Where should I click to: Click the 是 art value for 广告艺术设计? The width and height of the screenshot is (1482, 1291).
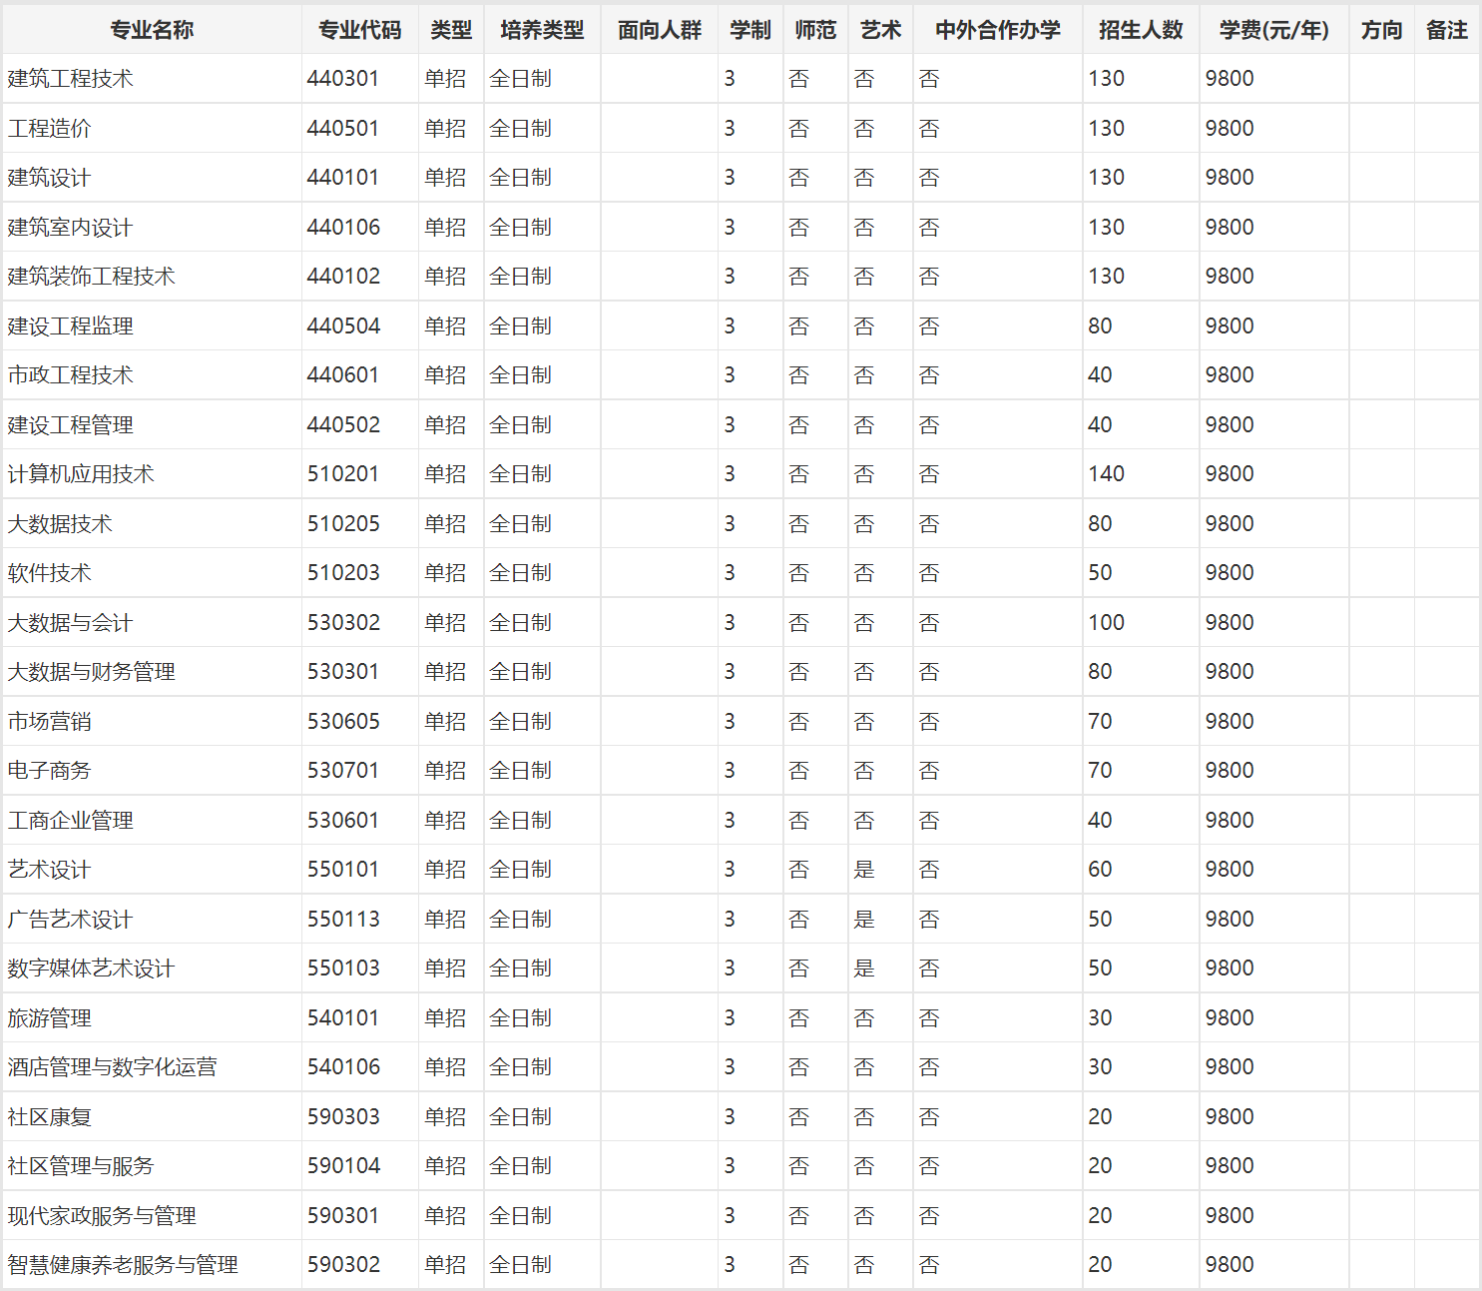pos(864,919)
